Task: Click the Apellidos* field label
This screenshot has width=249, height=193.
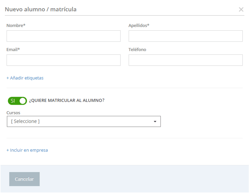Action: [139, 26]
